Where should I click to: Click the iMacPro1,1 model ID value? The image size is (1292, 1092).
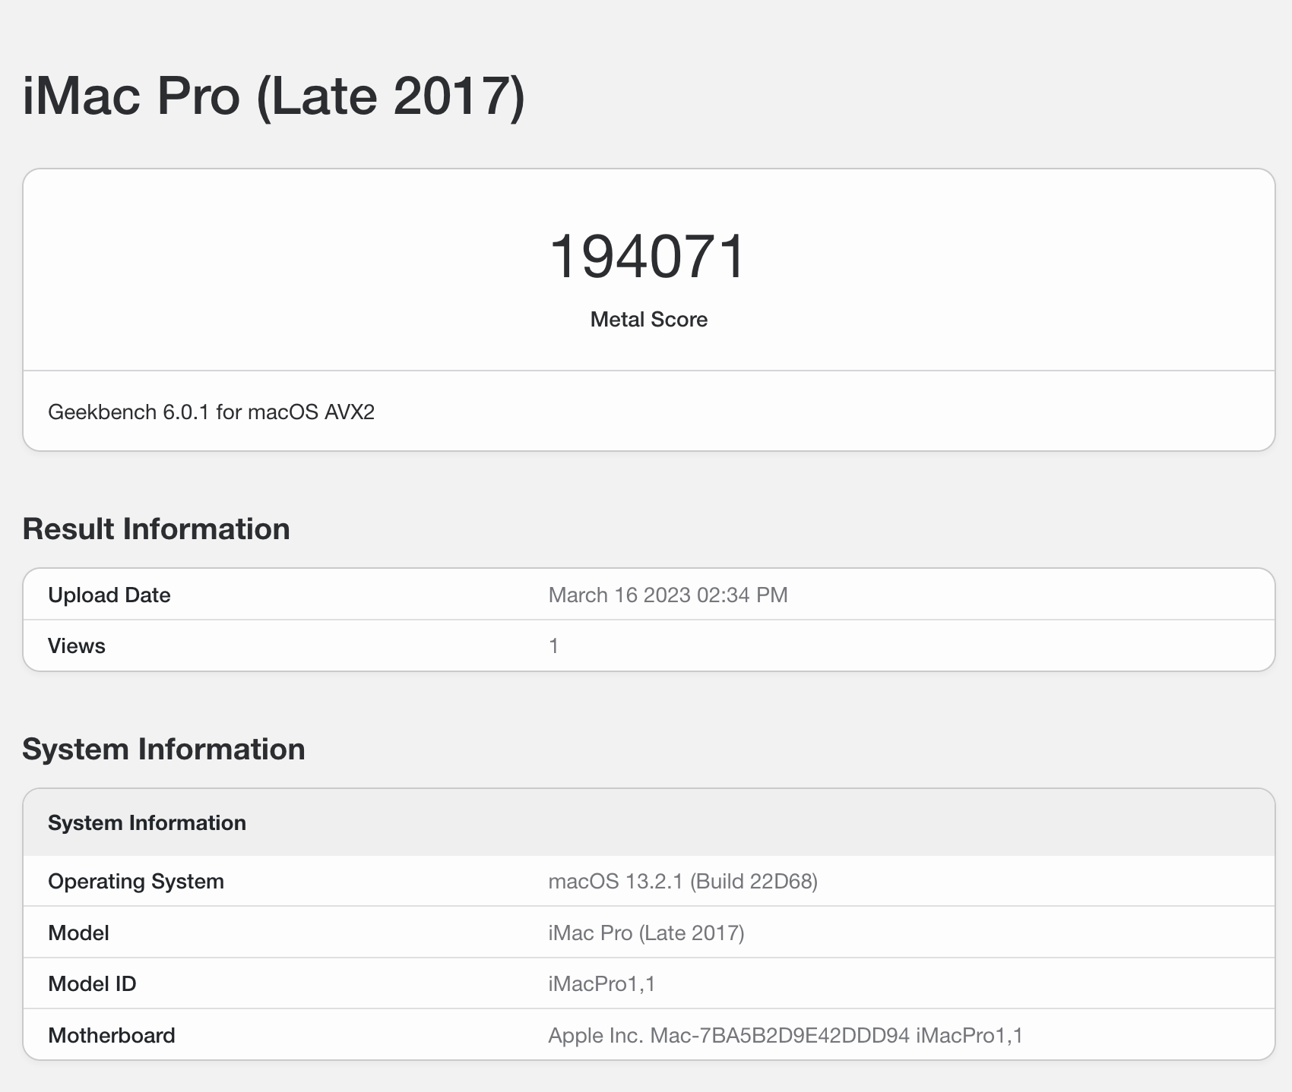click(601, 984)
